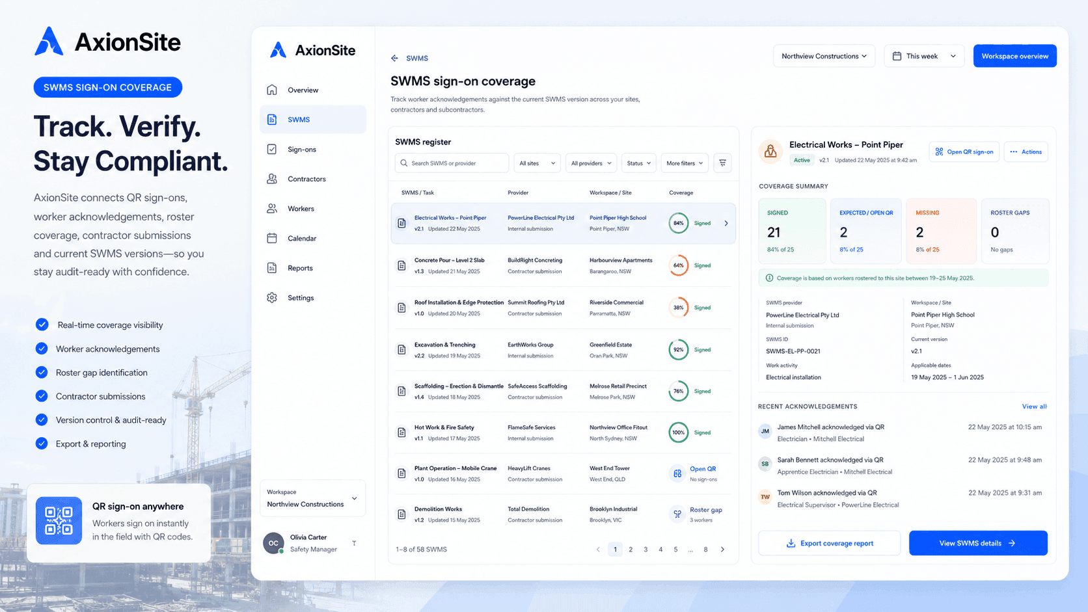
Task: Expand the Workspace Northview Constructions selector in sidebar
Action: 312,498
